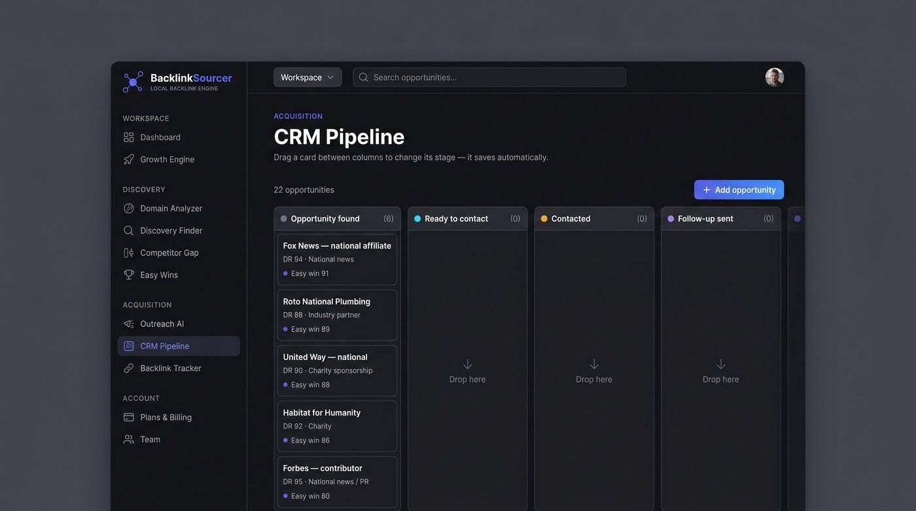Screen dimensions: 916x511
Task: Click the Opportunity found count (6)
Action: [389, 219]
